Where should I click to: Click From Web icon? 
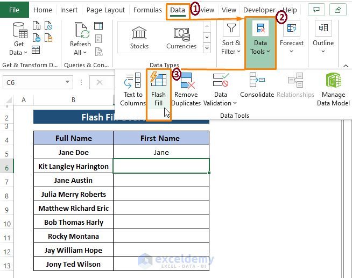37,38
